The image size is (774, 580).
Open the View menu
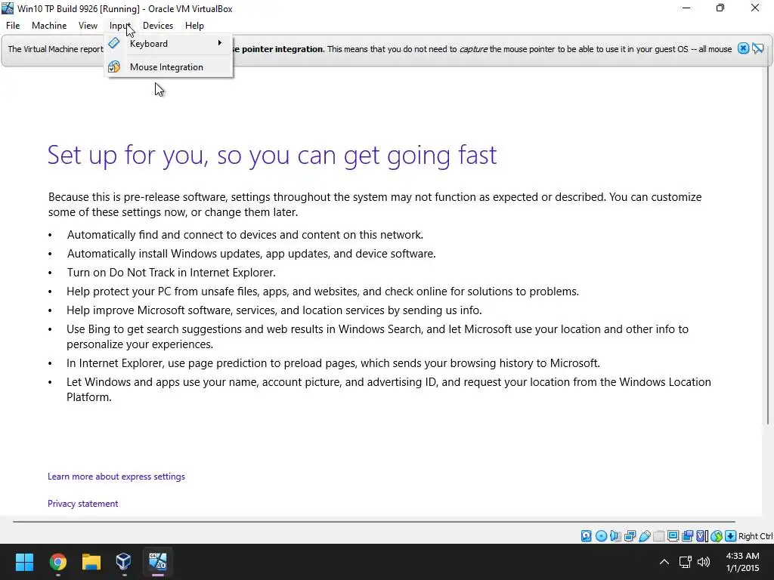tap(88, 26)
